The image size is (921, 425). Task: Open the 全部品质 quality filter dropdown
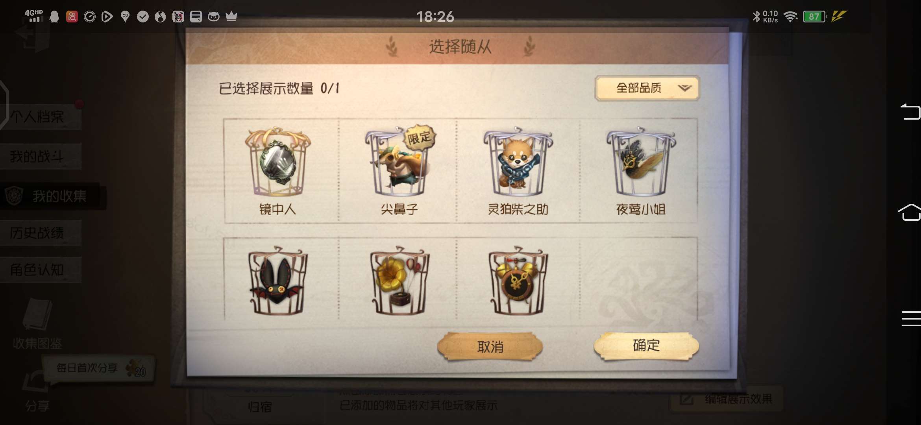(647, 88)
